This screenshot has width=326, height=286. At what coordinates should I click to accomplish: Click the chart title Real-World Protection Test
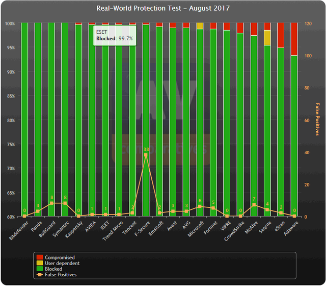163,8
